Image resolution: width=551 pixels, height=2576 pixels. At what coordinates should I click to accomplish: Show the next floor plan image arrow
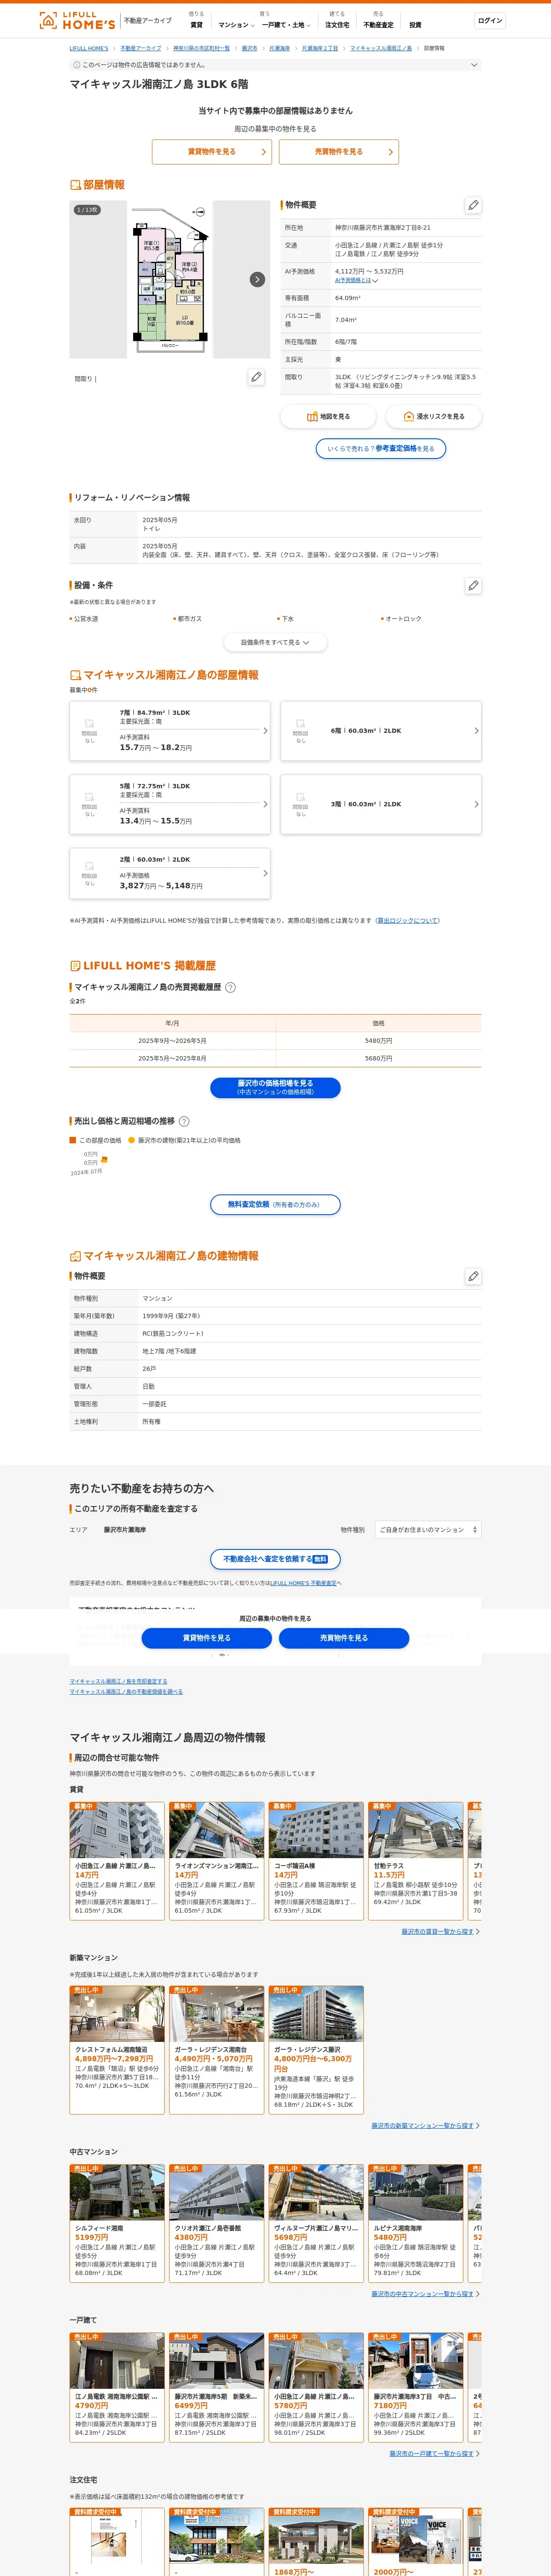click(257, 279)
